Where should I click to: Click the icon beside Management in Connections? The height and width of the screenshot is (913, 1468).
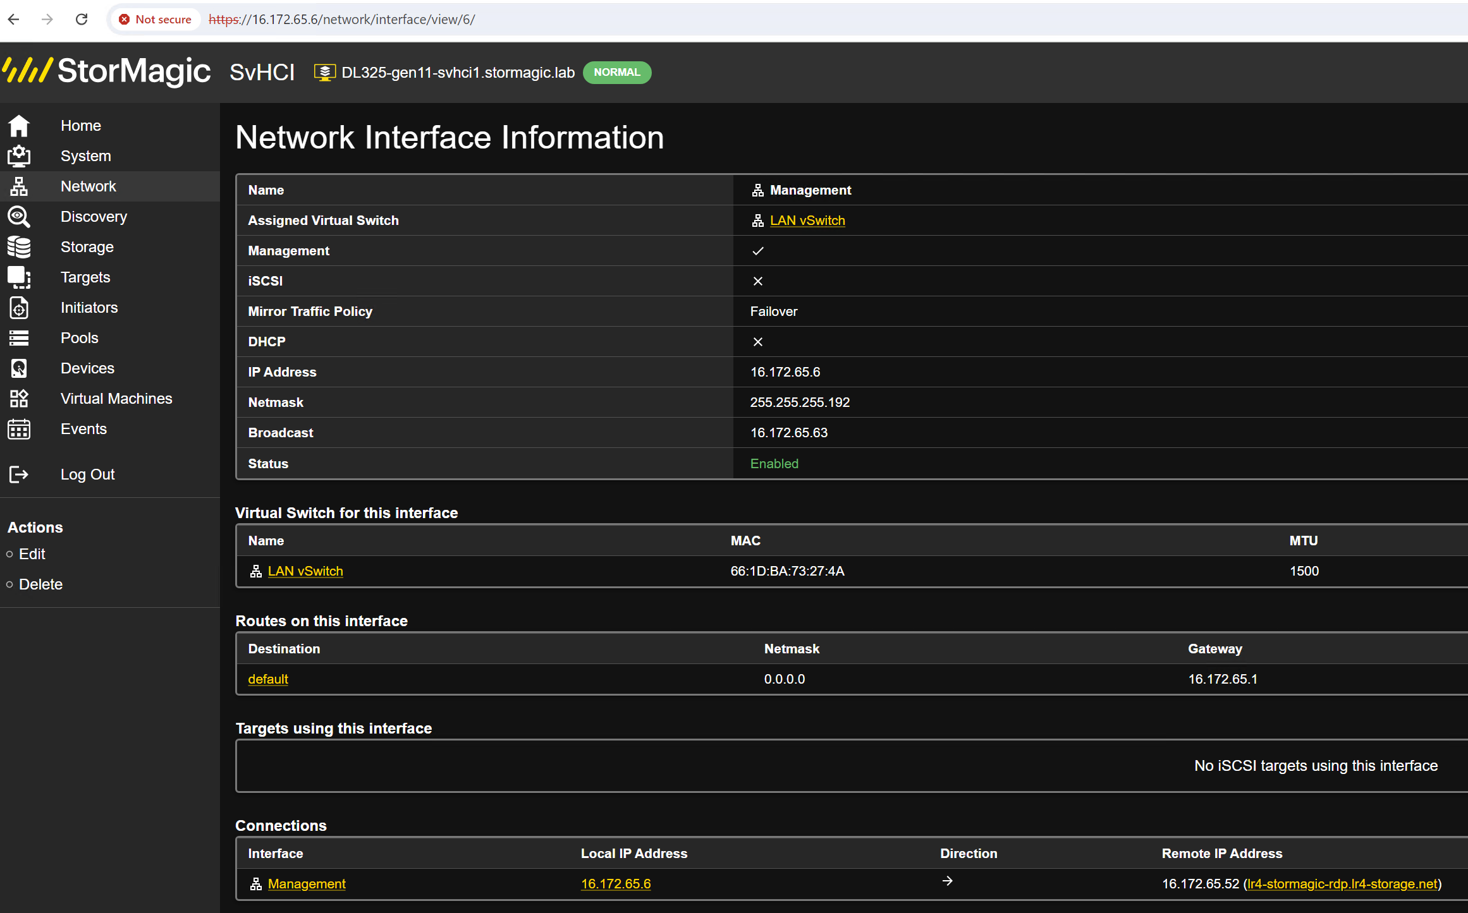[256, 884]
